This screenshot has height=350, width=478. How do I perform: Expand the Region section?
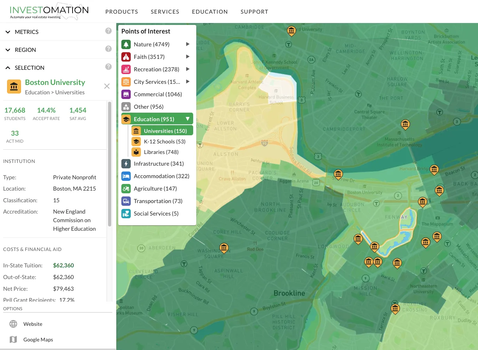(x=25, y=50)
